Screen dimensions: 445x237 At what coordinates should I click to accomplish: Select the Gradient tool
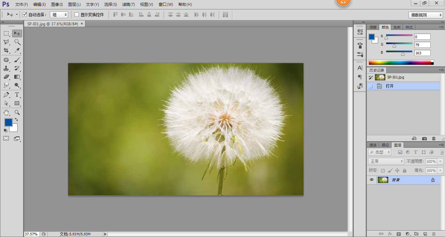(17, 77)
